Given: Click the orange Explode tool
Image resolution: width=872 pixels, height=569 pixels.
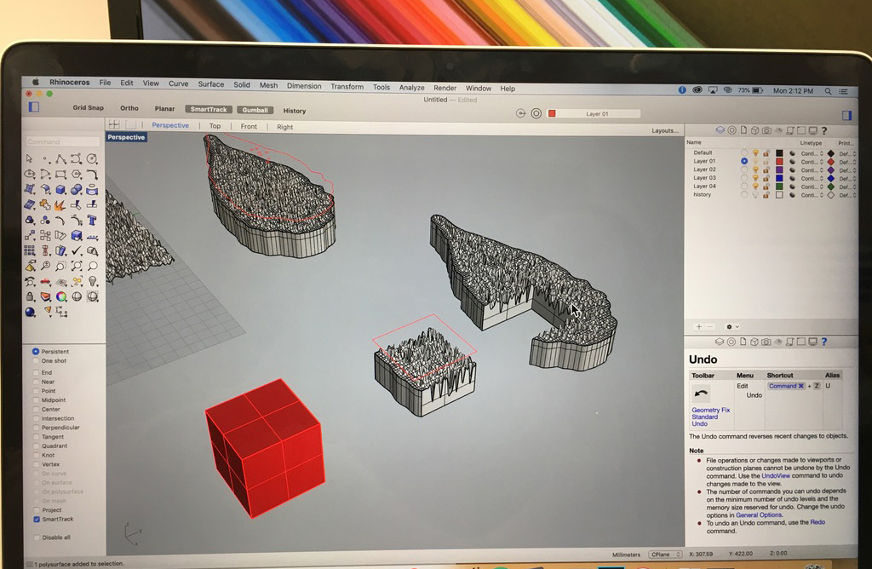Looking at the screenshot, I should pyautogui.click(x=60, y=205).
